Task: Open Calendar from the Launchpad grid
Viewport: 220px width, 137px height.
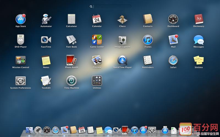Action: tap(97, 19)
